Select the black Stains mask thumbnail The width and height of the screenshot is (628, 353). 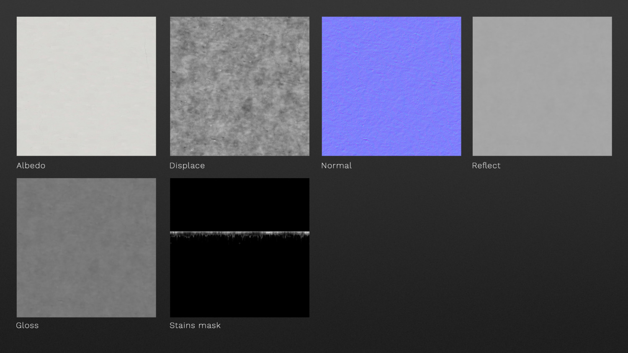[x=239, y=248]
